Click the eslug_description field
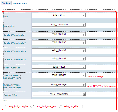This screenshot has width=118, height=112. [59, 25]
